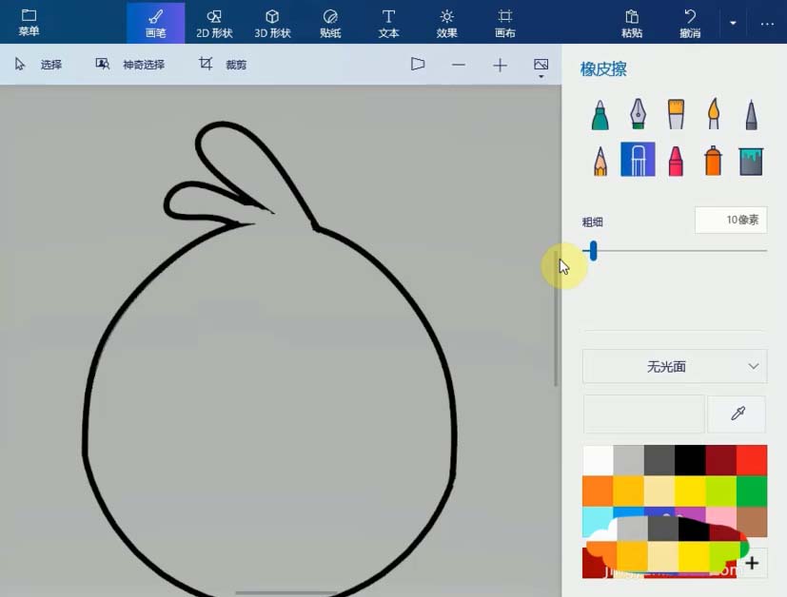This screenshot has height=597, width=787.
Task: Pick the brown color swatch
Action: pyautogui.click(x=752, y=521)
